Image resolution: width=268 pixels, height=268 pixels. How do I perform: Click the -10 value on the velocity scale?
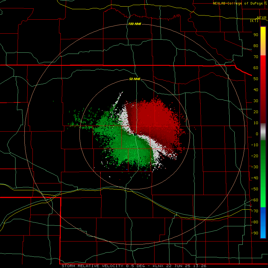tap(255, 145)
